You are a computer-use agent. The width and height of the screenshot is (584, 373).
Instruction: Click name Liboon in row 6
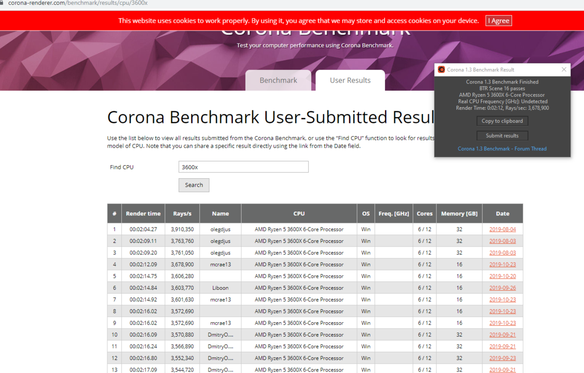pos(221,288)
